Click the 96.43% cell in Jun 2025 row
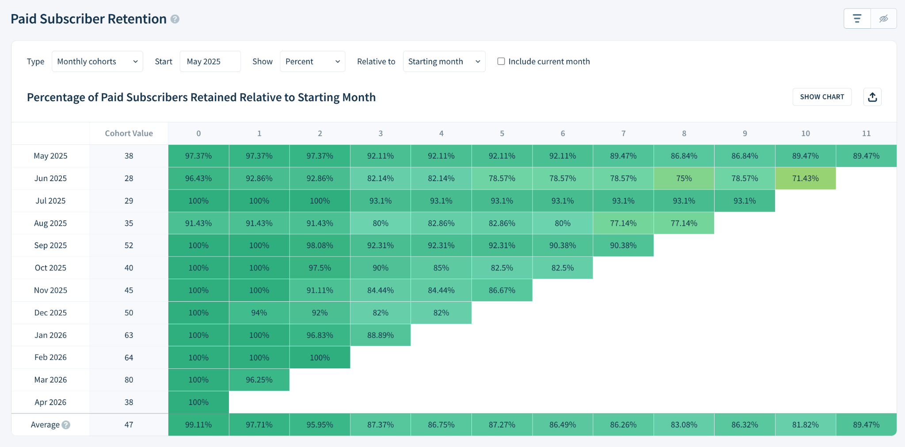 coord(198,178)
